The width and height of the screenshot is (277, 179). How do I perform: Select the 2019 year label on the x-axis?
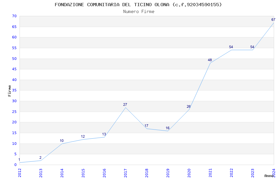pos(168,173)
